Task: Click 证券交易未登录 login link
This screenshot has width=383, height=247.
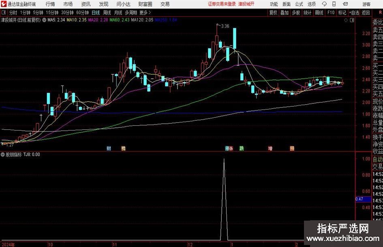Action: 222,4
